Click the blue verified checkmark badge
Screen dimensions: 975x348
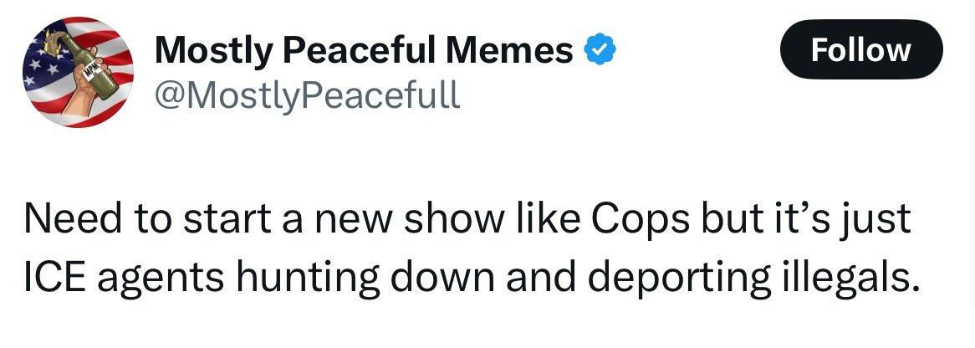600,52
